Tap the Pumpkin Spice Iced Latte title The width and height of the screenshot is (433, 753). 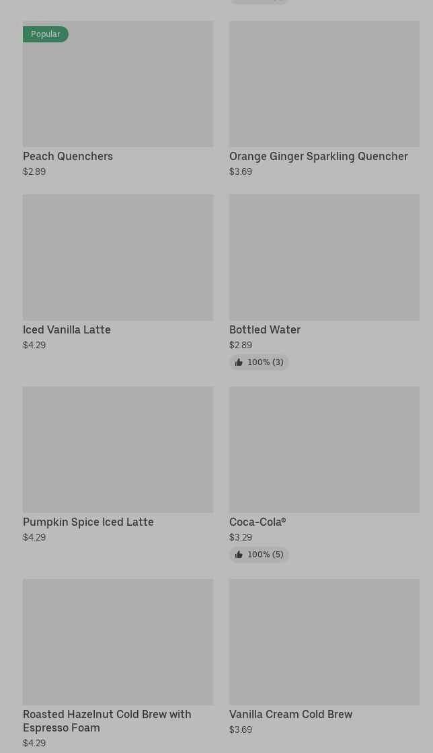pos(88,522)
